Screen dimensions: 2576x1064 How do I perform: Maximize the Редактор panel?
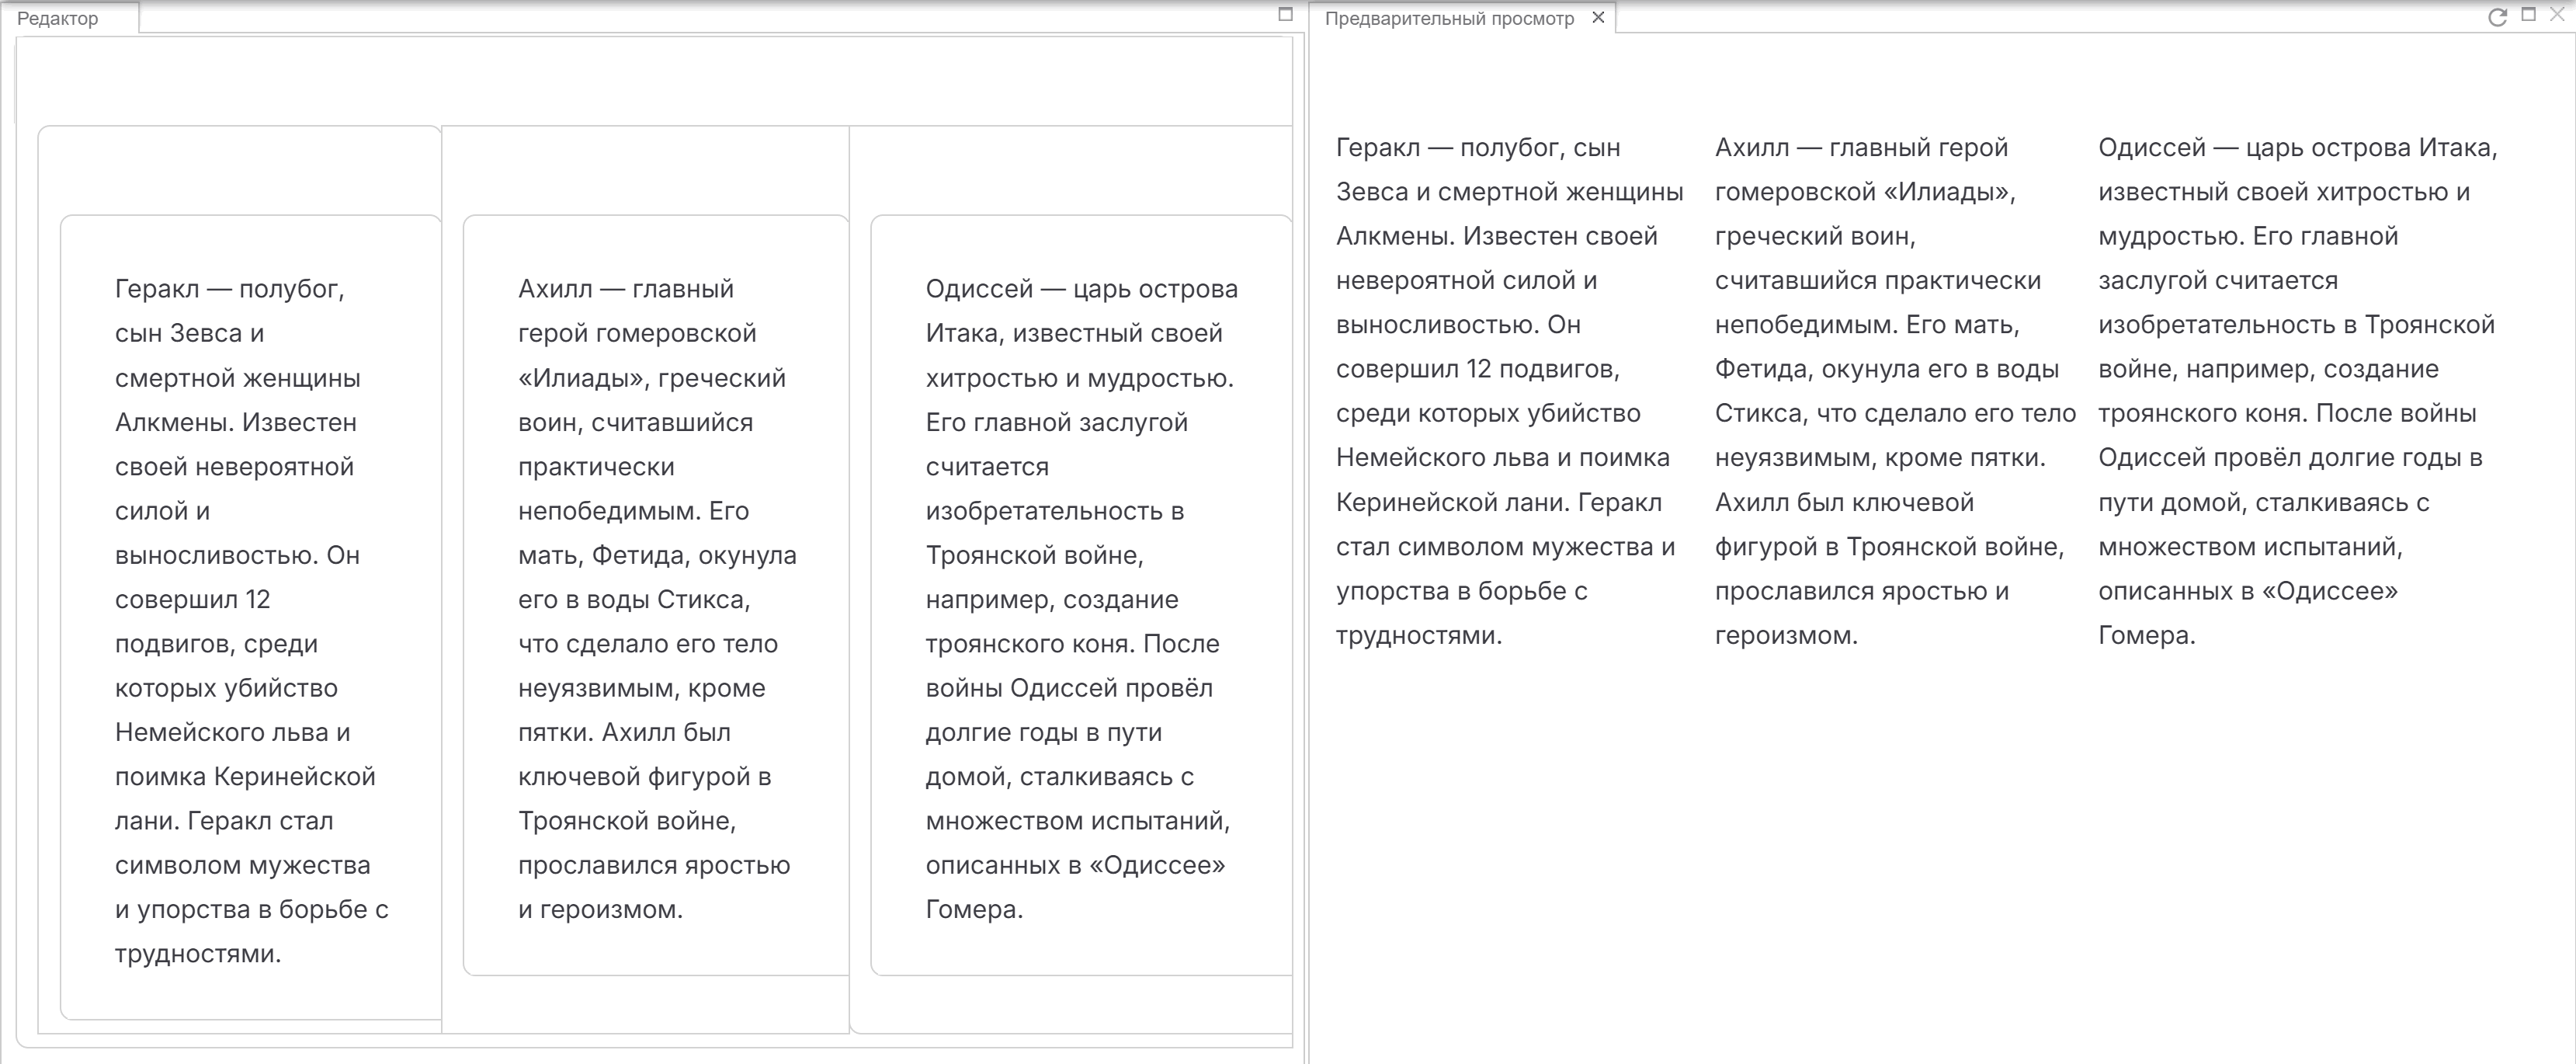coord(1286,14)
